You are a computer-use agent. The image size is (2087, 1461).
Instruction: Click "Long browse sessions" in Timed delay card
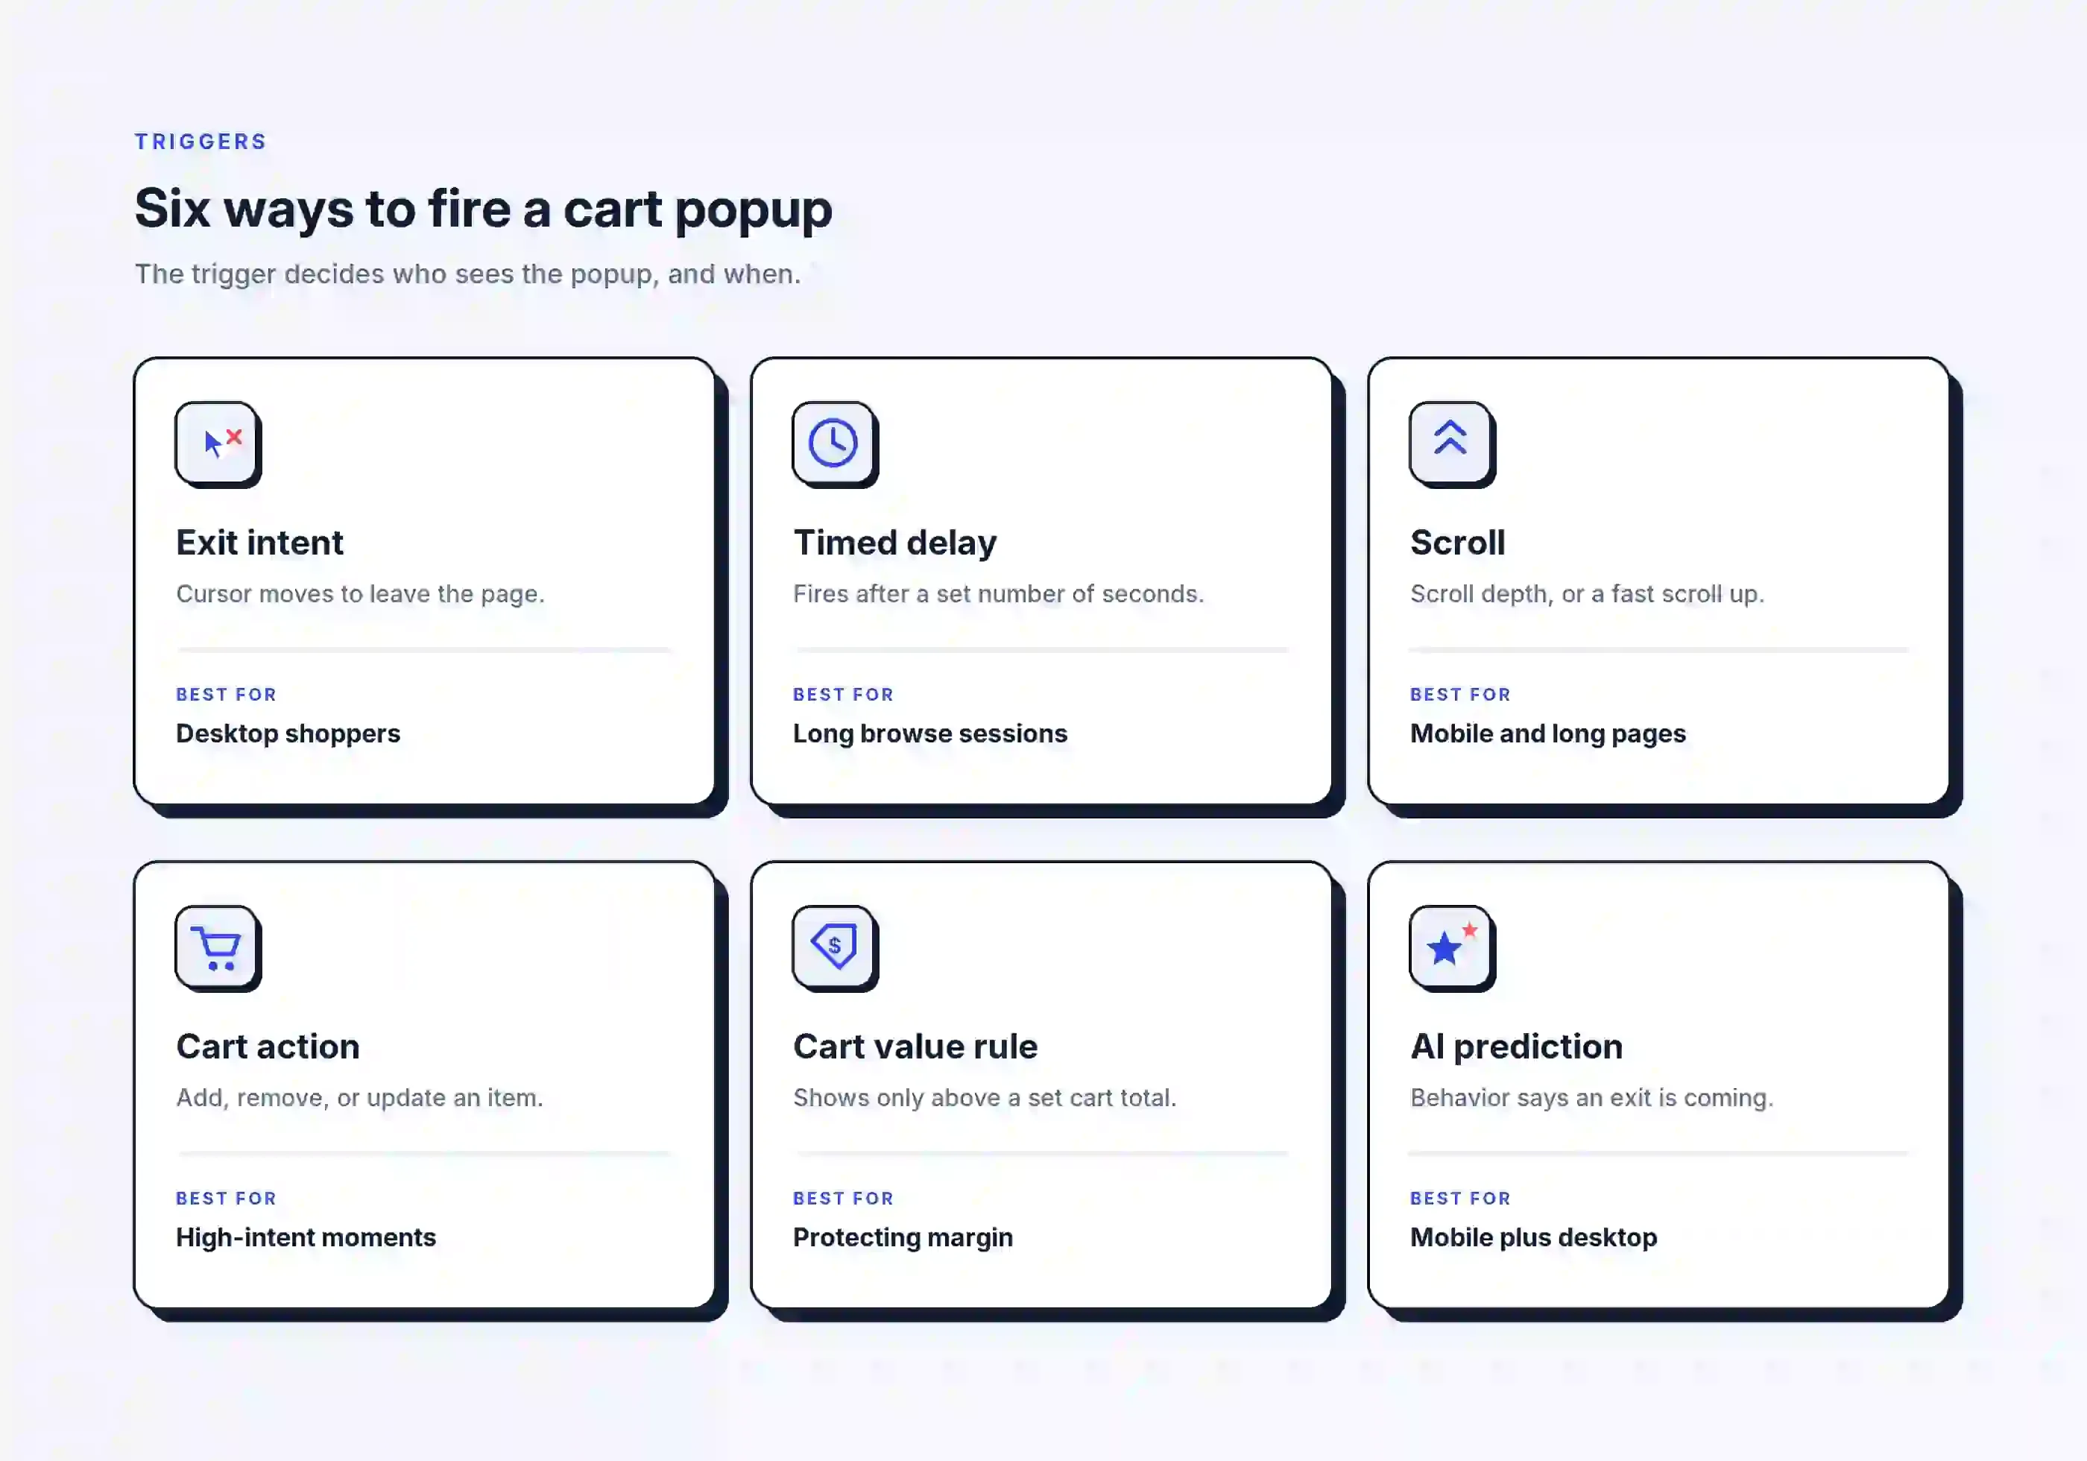930,733
